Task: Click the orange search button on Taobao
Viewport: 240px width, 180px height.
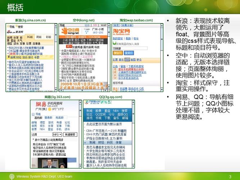Action: point(118,53)
